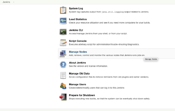Viewport: 175px width, 111px height.
Task: Open the Manage Users link
Action: pos(78,84)
